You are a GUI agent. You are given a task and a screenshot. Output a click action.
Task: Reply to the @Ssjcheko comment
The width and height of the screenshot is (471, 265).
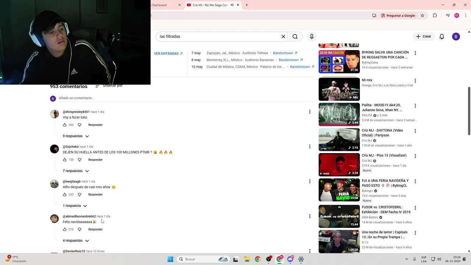click(95, 160)
